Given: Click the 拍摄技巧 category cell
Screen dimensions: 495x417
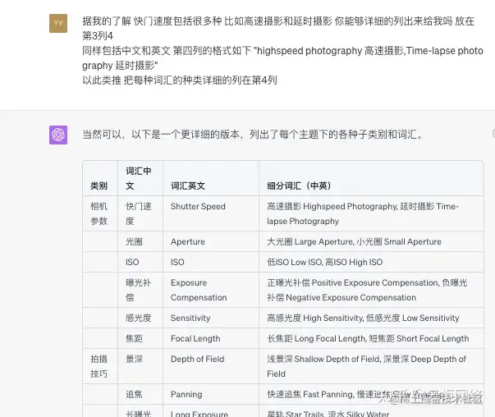Looking at the screenshot, I should pyautogui.click(x=100, y=366).
